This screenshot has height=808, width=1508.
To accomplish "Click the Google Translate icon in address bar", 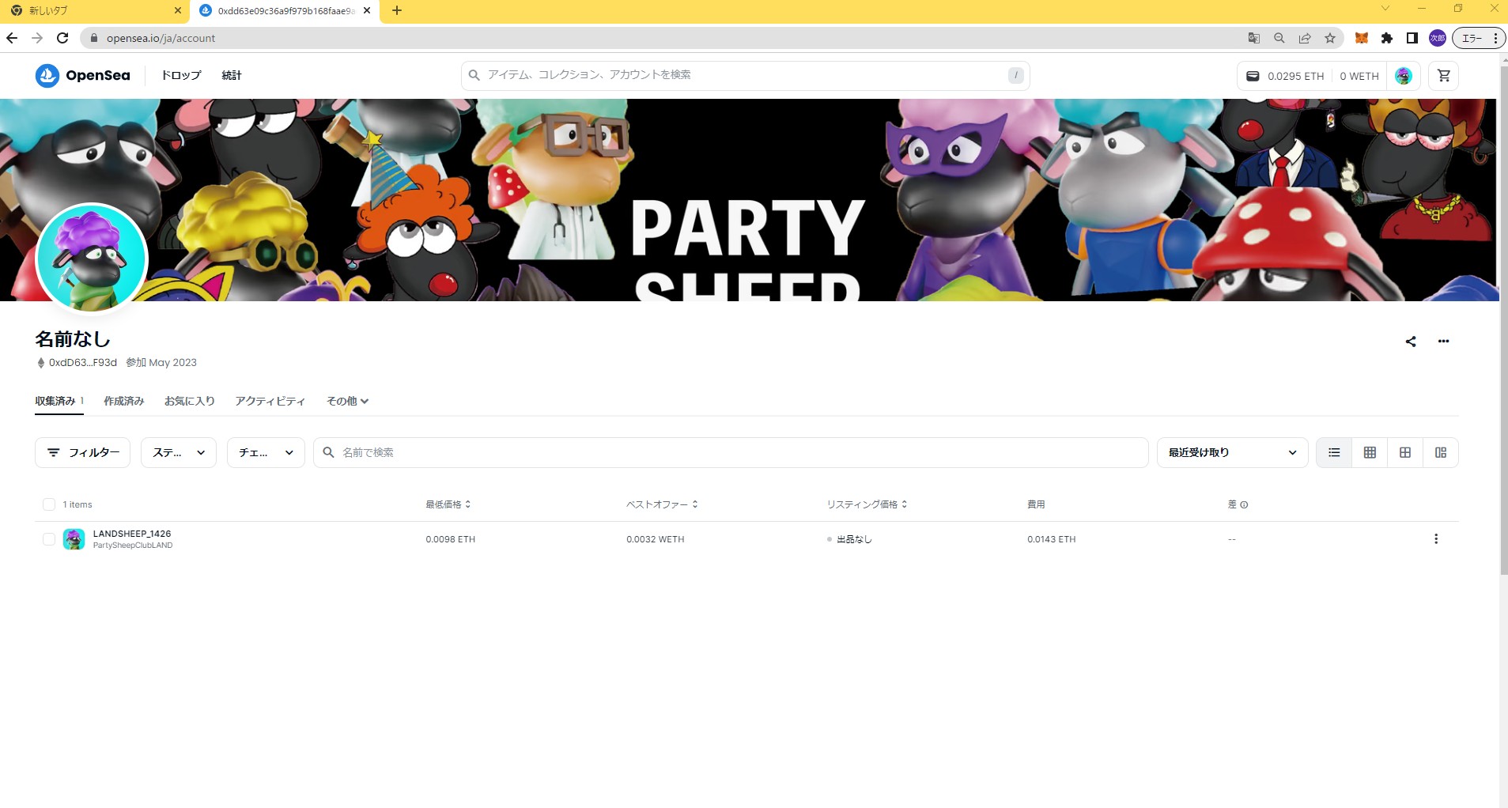I will coord(1253,38).
